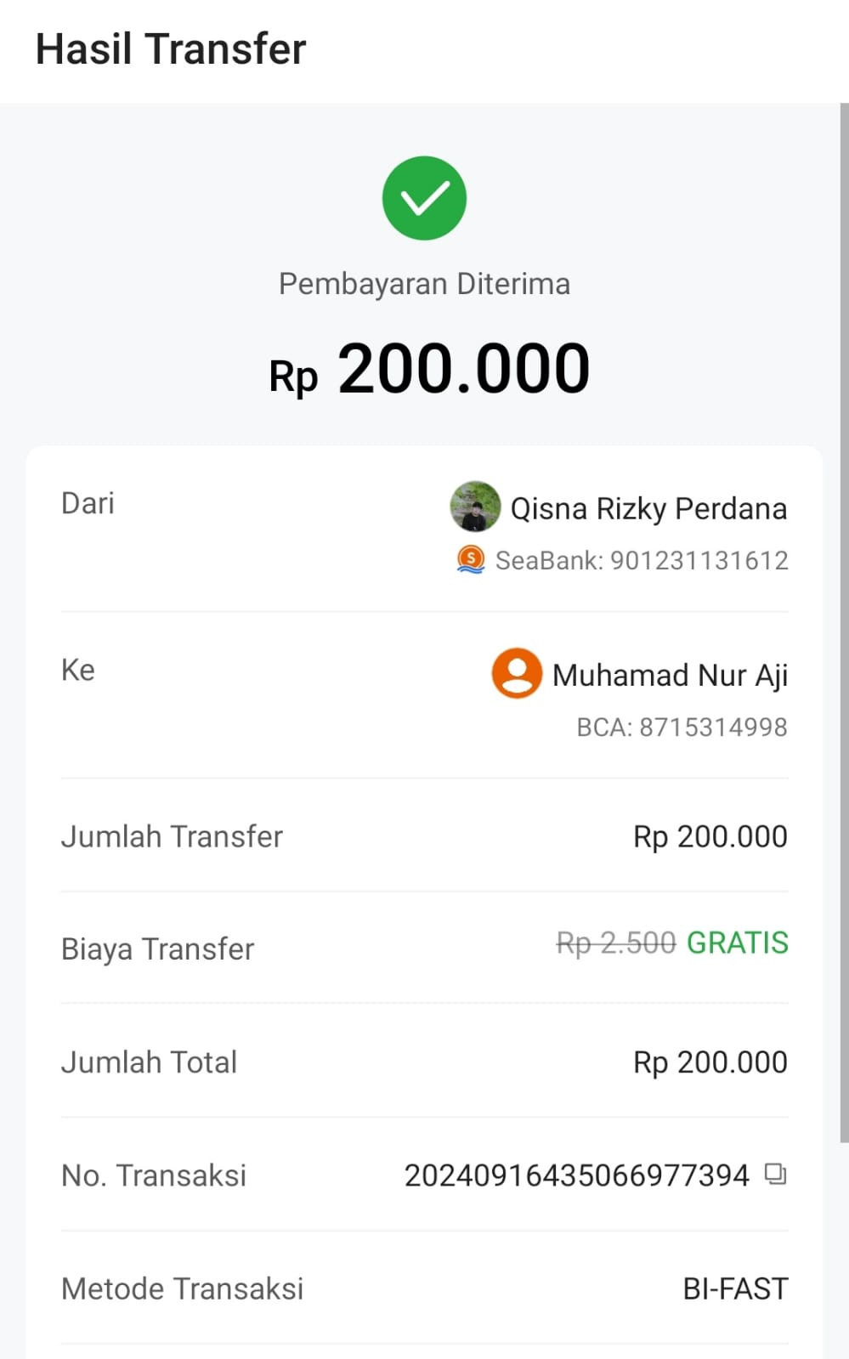
Task: Tap the SeaBank logo icon
Action: coord(471,560)
